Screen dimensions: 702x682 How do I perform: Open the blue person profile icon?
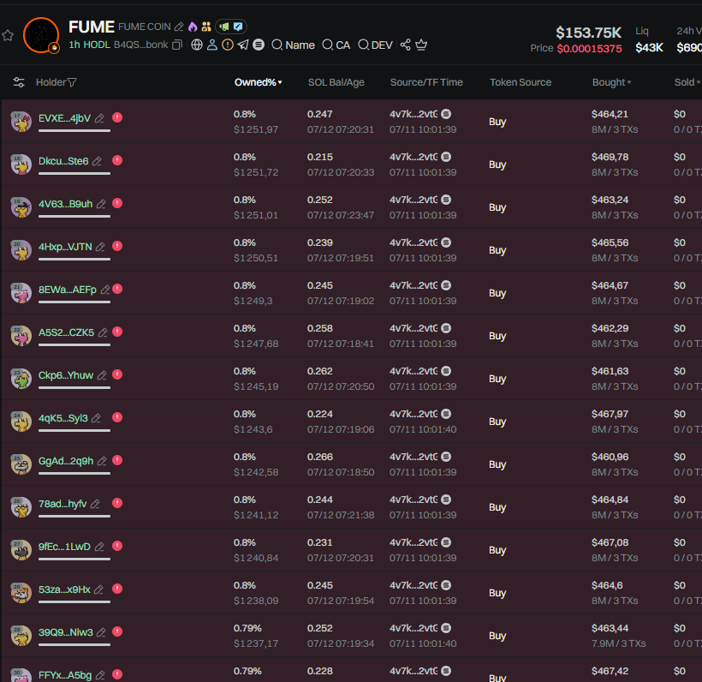coord(212,45)
